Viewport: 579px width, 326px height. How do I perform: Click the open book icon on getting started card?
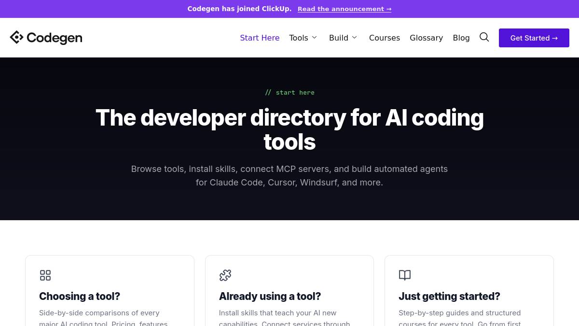405,275
